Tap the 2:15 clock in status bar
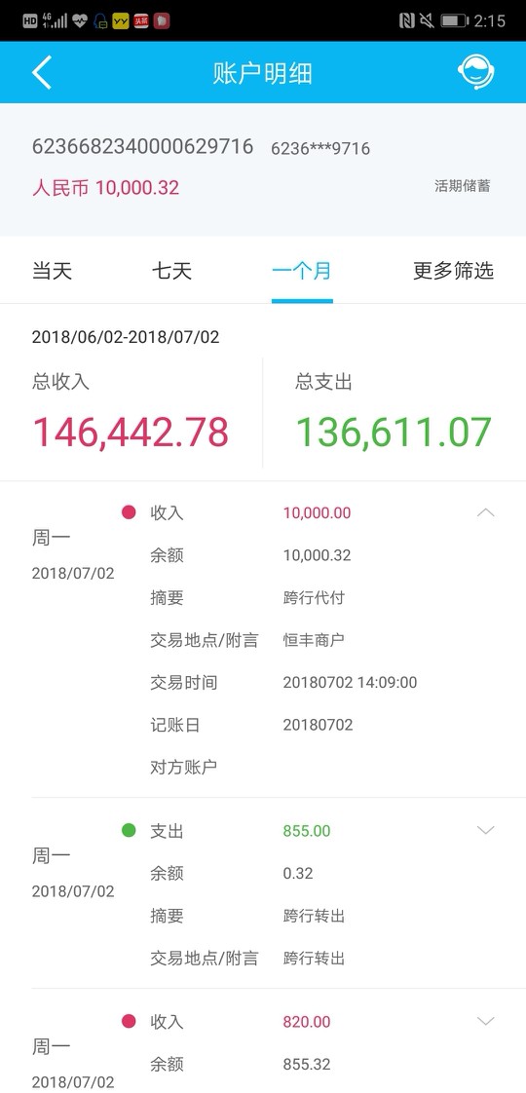 [x=489, y=20]
